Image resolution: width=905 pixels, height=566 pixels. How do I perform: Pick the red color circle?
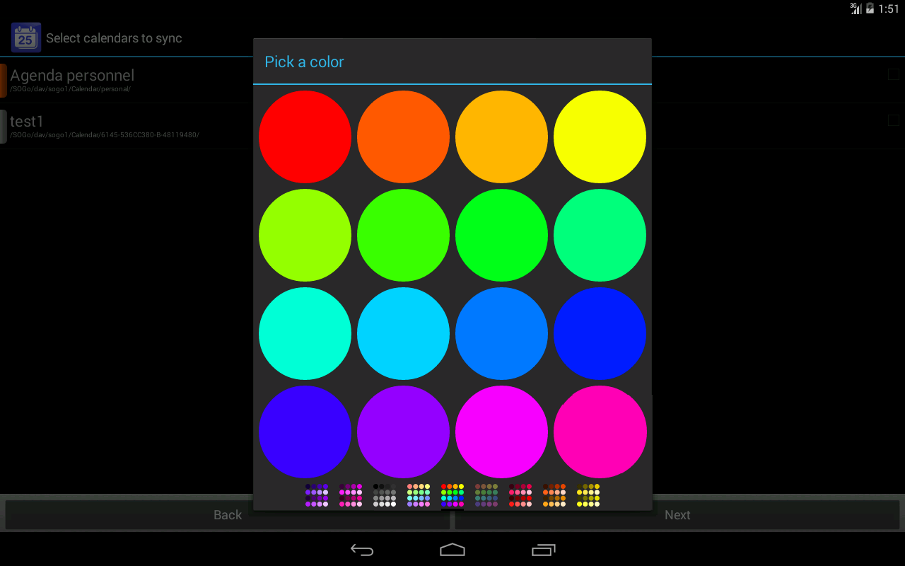coord(305,137)
